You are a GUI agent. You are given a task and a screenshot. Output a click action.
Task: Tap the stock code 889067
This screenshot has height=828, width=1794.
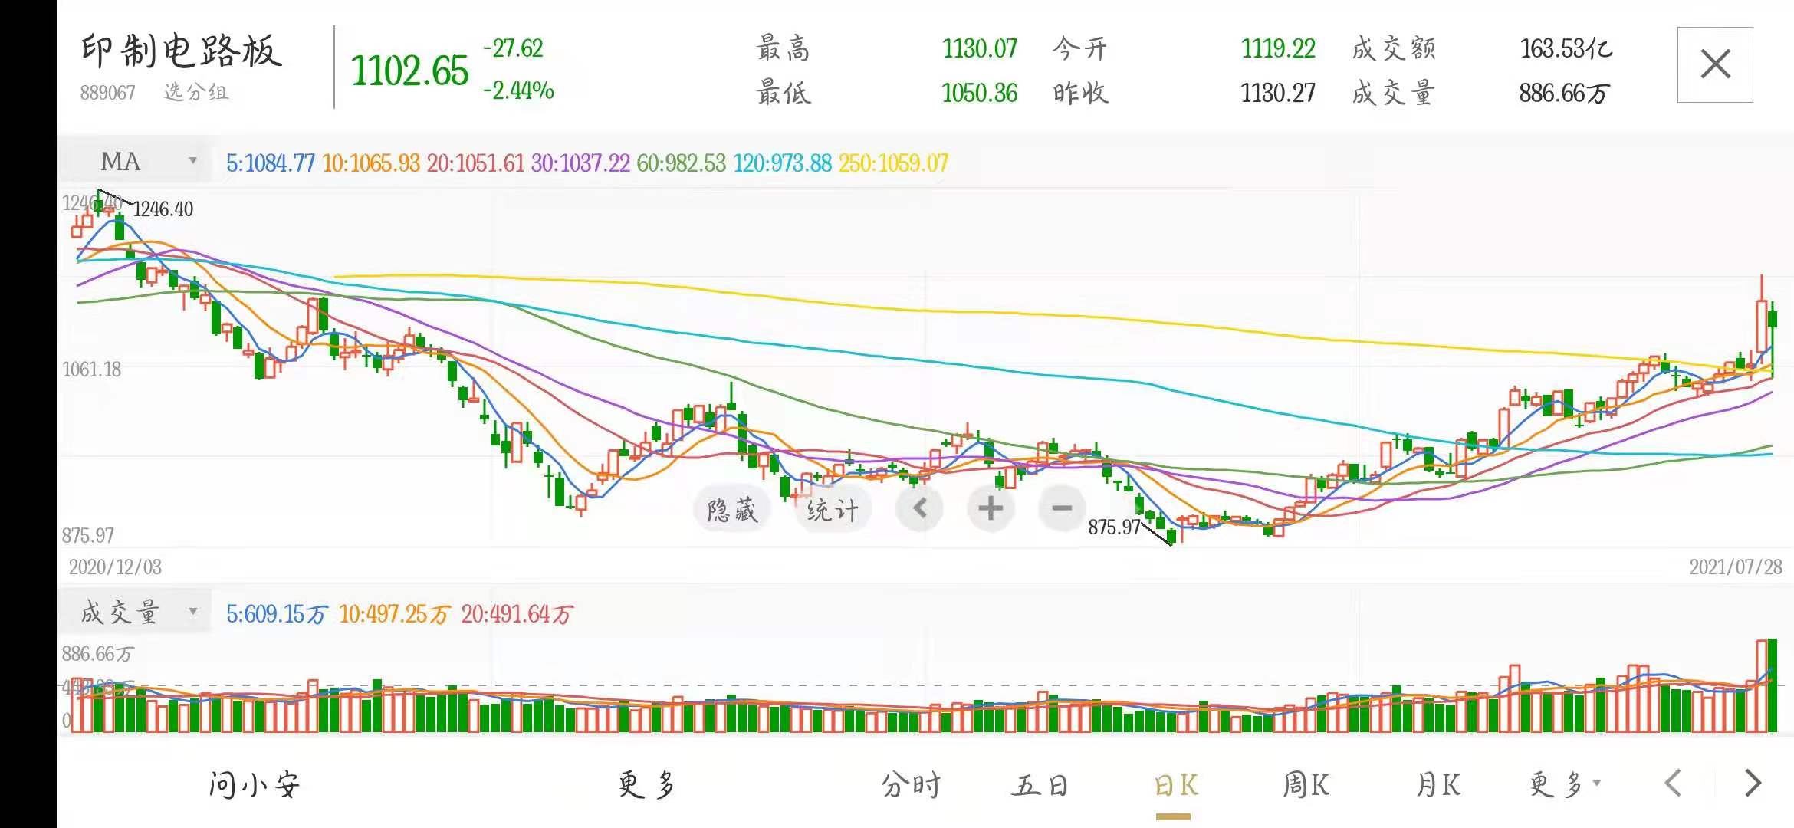107,93
